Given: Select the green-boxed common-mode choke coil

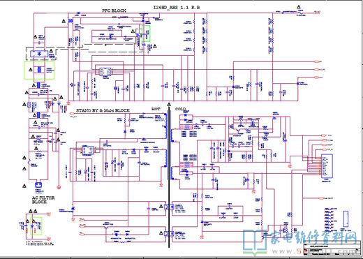Looking at the screenshot, I should 39,70.
